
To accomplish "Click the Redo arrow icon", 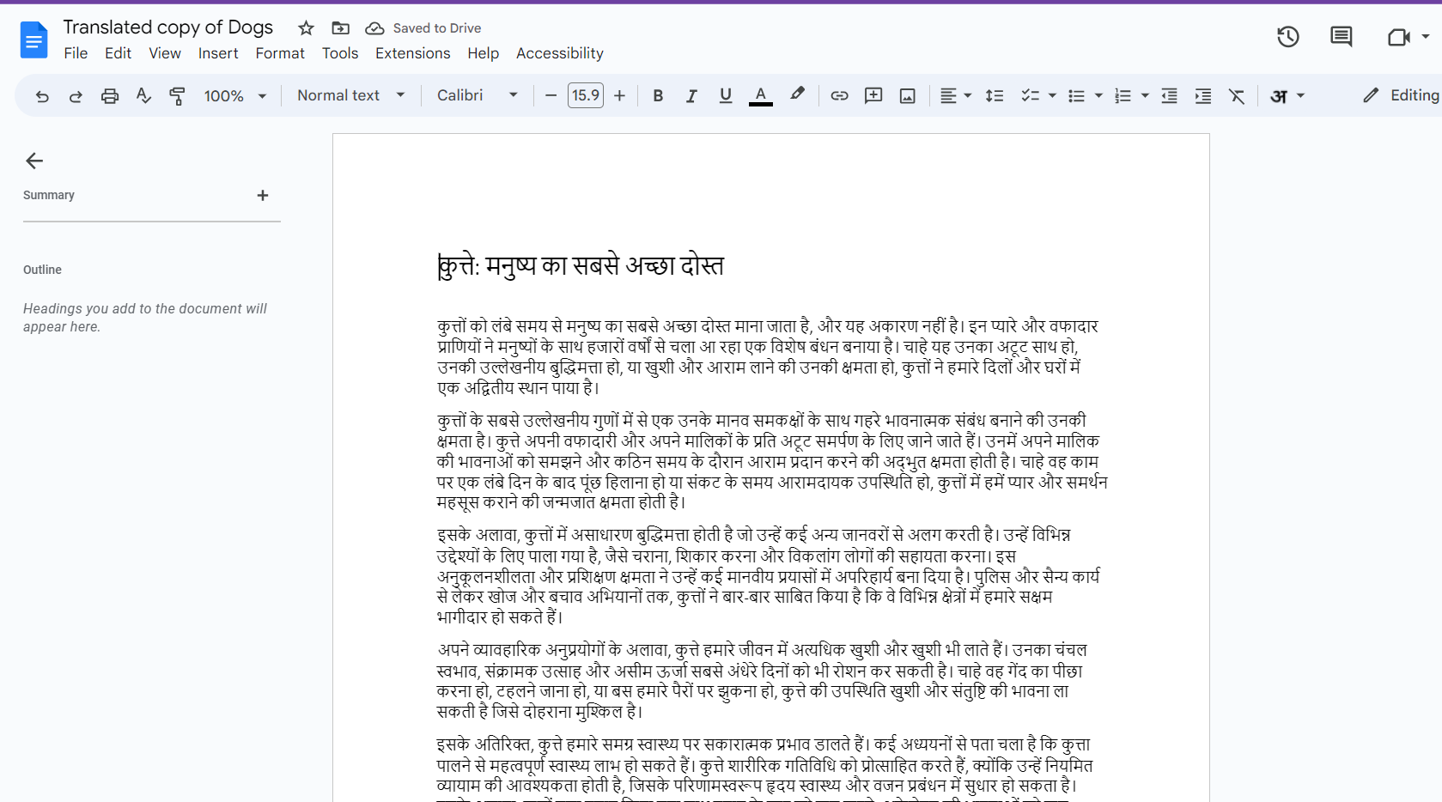I will [x=76, y=96].
